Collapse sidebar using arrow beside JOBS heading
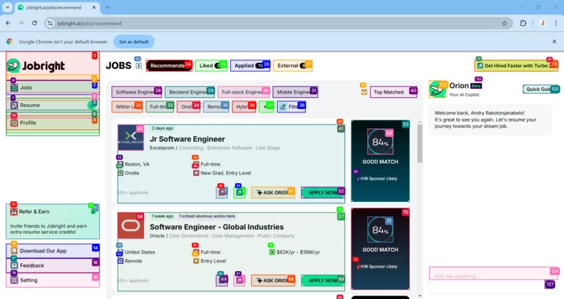 coord(139,66)
